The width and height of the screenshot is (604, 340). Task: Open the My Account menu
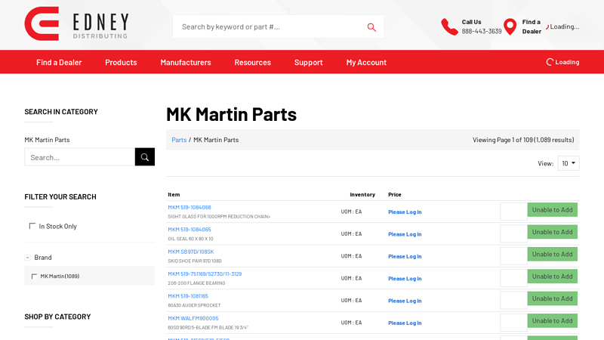pos(366,62)
